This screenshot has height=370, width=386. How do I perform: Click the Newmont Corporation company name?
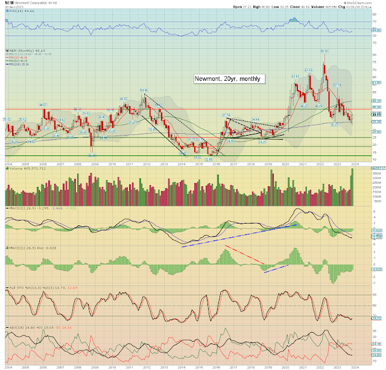[31, 2]
